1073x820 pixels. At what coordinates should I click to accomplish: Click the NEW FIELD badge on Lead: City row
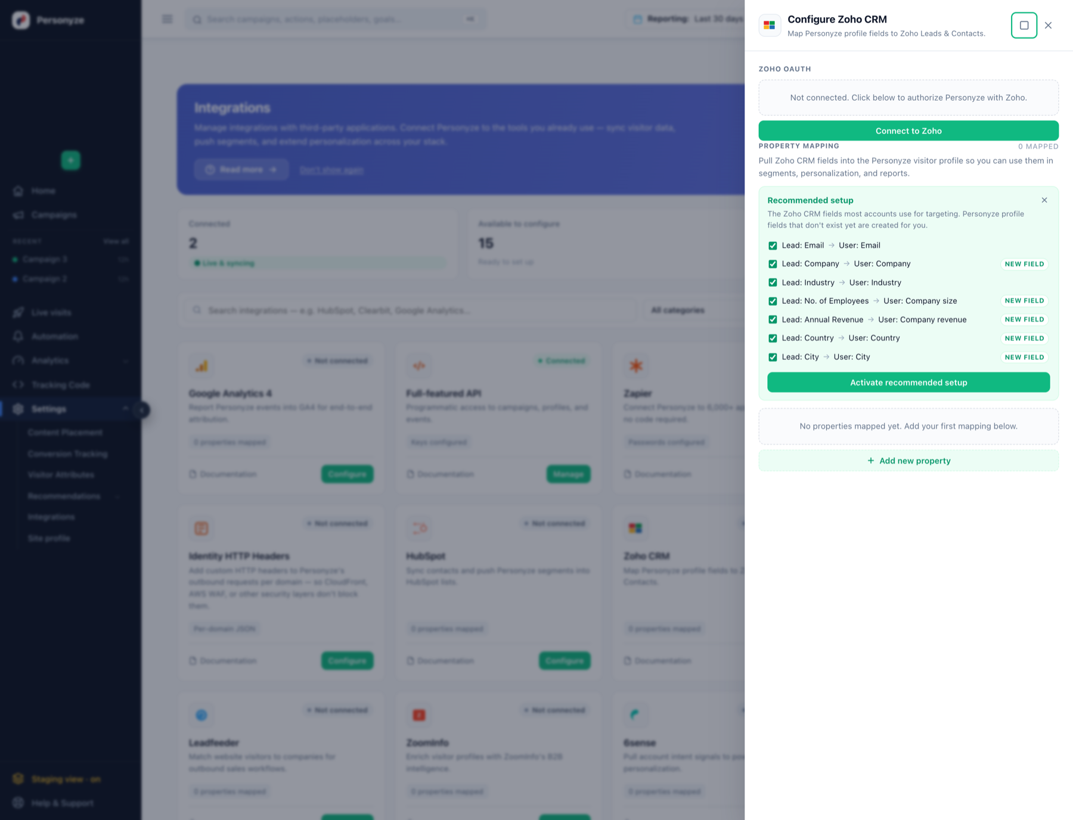[1025, 358]
